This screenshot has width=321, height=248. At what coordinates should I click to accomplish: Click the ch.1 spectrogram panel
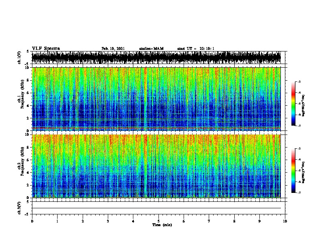[x=156, y=99]
